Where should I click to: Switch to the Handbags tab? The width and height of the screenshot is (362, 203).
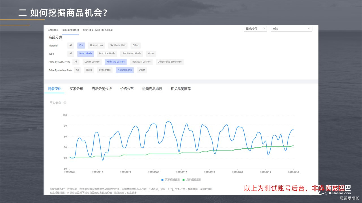click(52, 30)
